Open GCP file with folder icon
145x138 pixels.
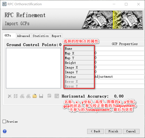click(x=35, y=96)
